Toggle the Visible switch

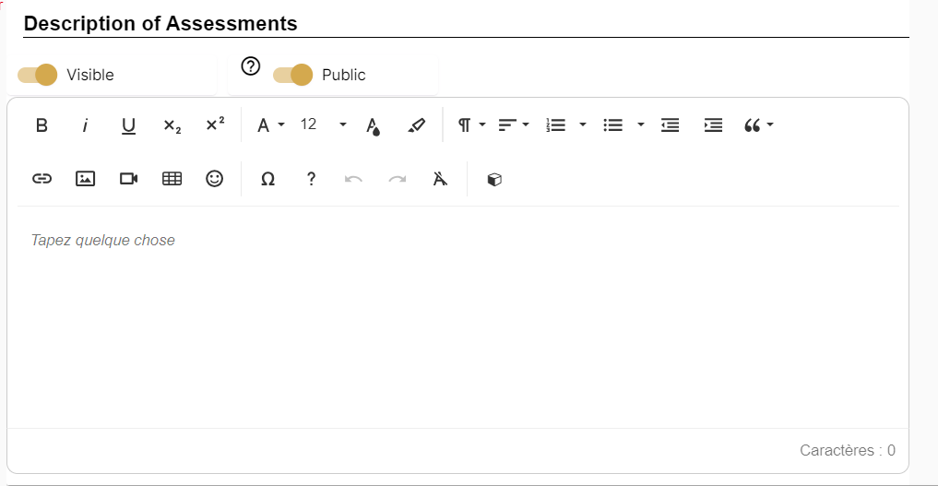(x=38, y=75)
